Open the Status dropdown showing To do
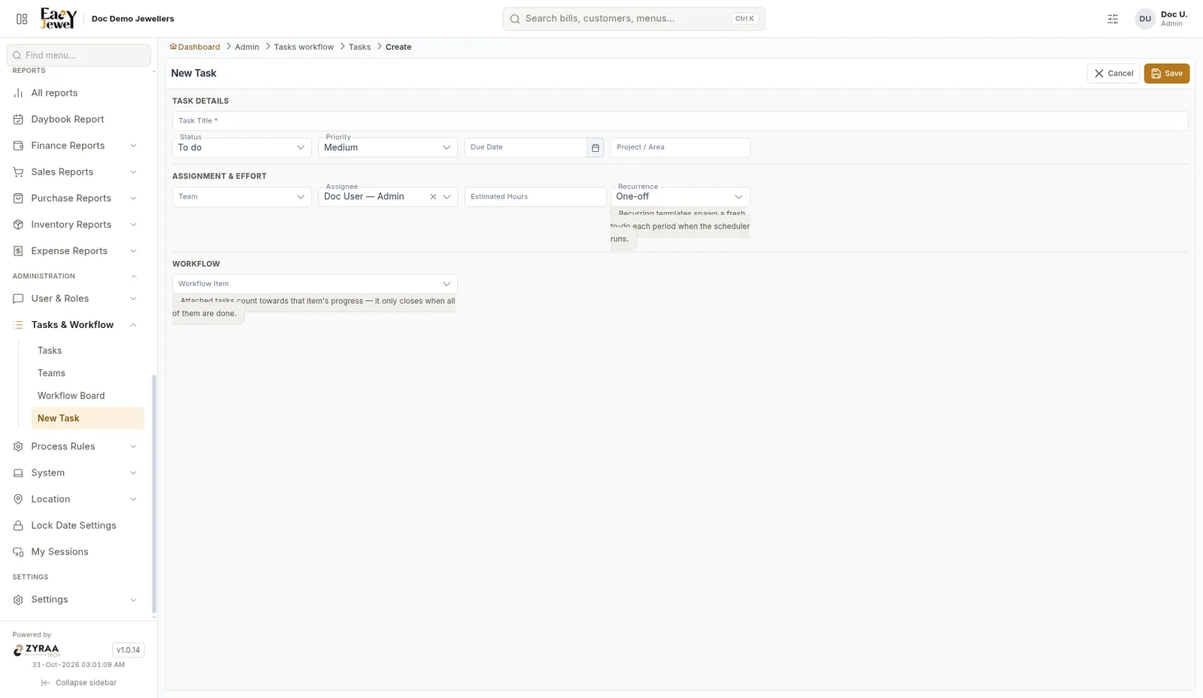Viewport: 1203px width, 698px height. pos(241,147)
